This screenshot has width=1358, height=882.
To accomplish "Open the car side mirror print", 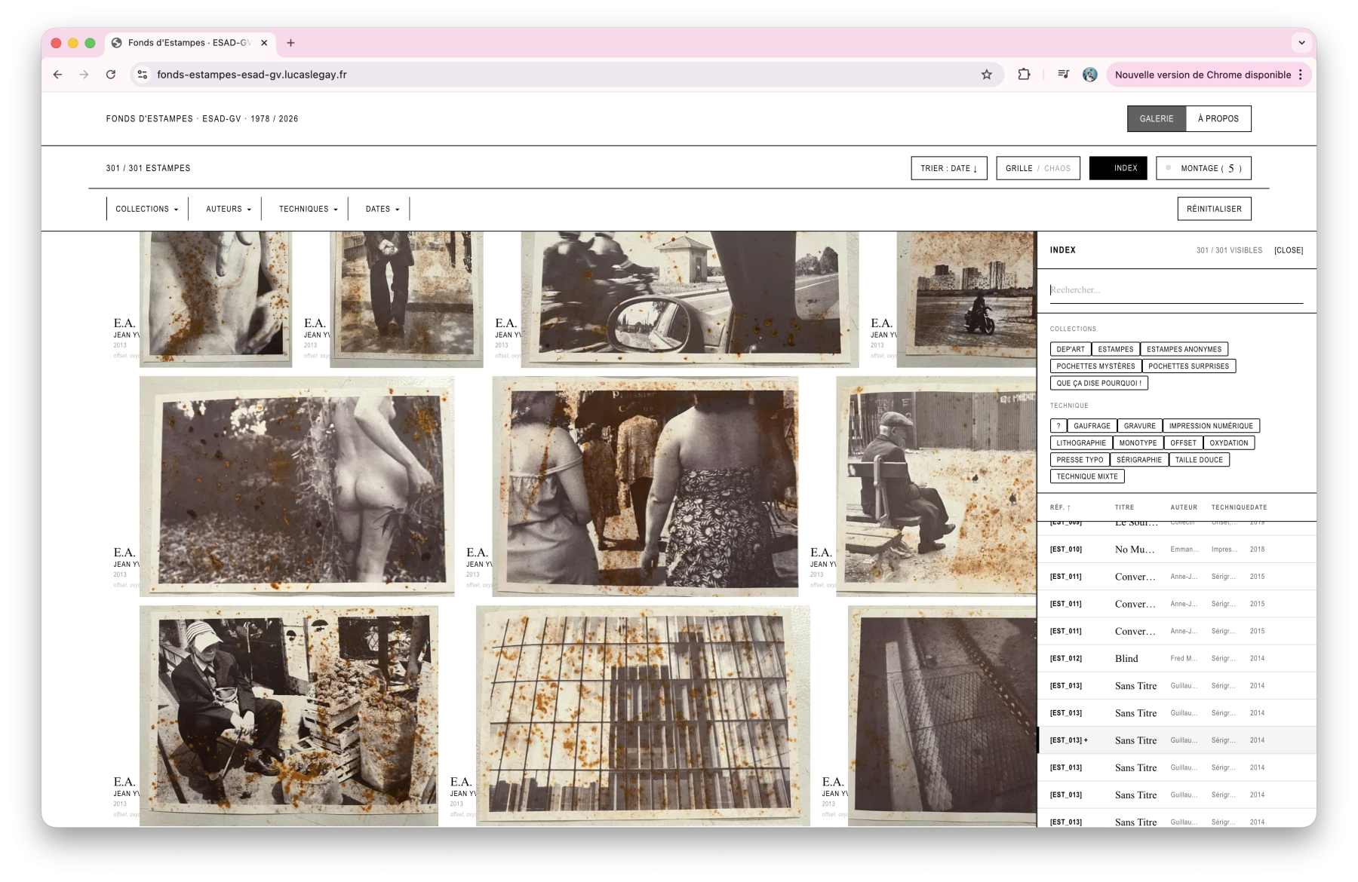I will (x=690, y=299).
